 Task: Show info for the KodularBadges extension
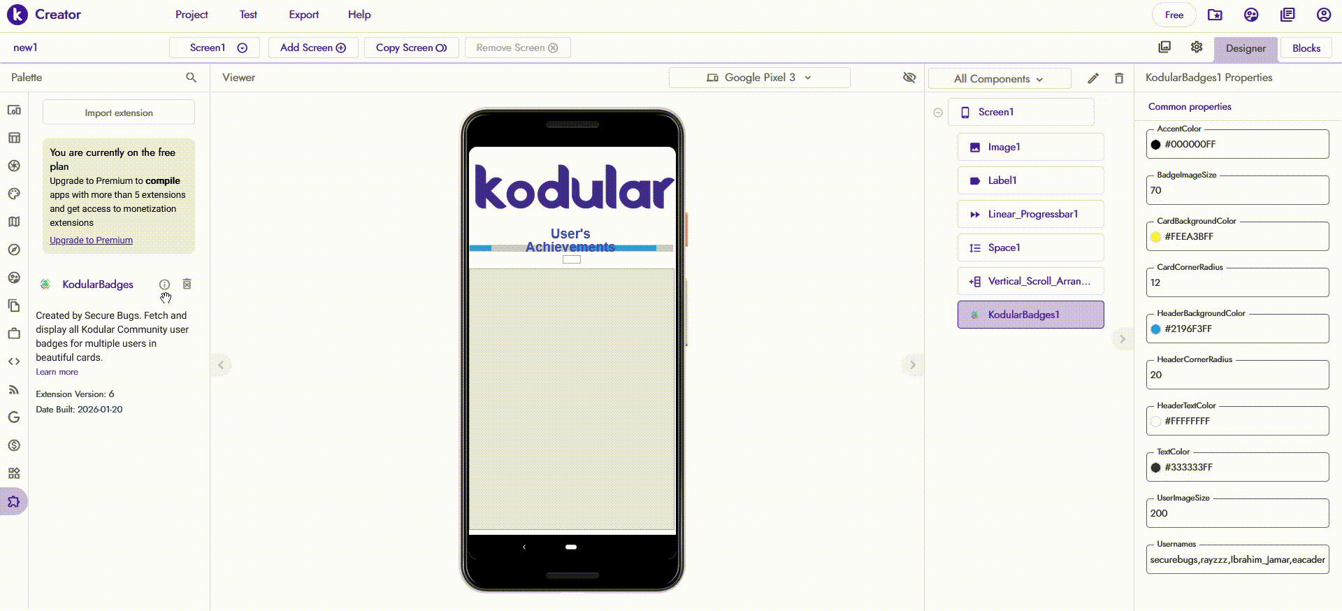click(164, 285)
